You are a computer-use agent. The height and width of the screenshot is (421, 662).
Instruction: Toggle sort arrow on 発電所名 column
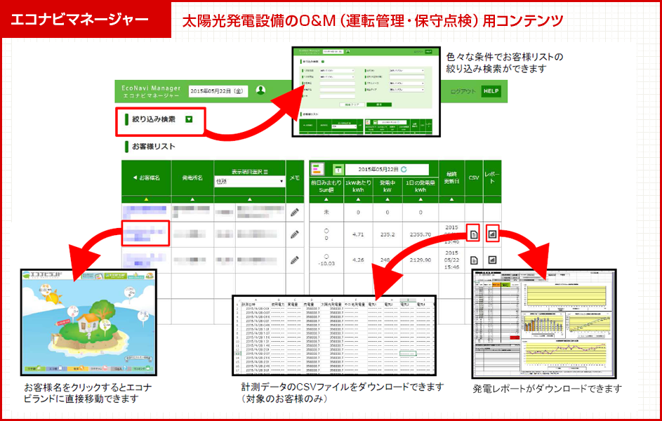coord(193,199)
